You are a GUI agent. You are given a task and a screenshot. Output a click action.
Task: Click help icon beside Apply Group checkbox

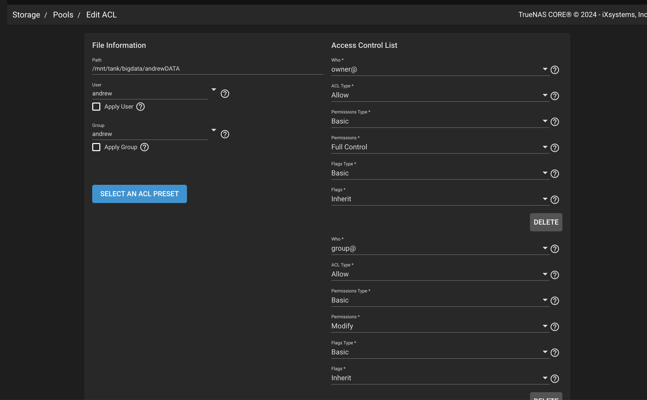click(144, 147)
